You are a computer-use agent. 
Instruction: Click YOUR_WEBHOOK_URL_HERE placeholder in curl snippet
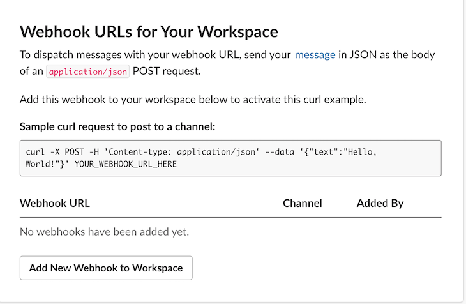[x=125, y=164]
